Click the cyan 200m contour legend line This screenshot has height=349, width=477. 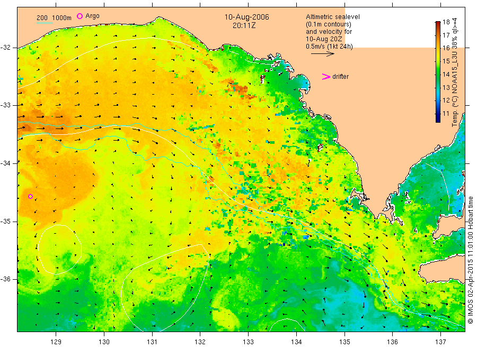[x=45, y=22]
